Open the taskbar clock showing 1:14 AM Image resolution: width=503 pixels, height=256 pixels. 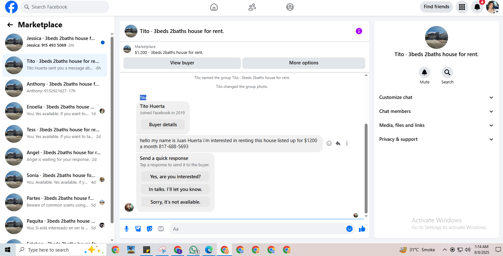(482, 250)
